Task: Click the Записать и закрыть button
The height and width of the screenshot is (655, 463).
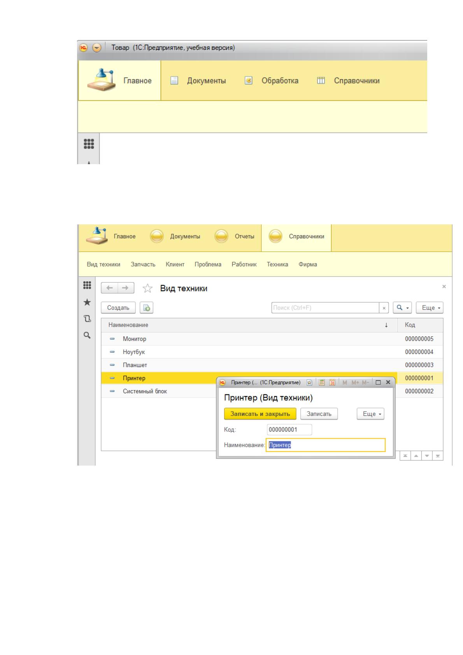Action: click(260, 414)
